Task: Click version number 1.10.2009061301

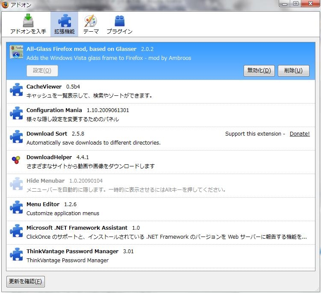Action: coord(108,110)
